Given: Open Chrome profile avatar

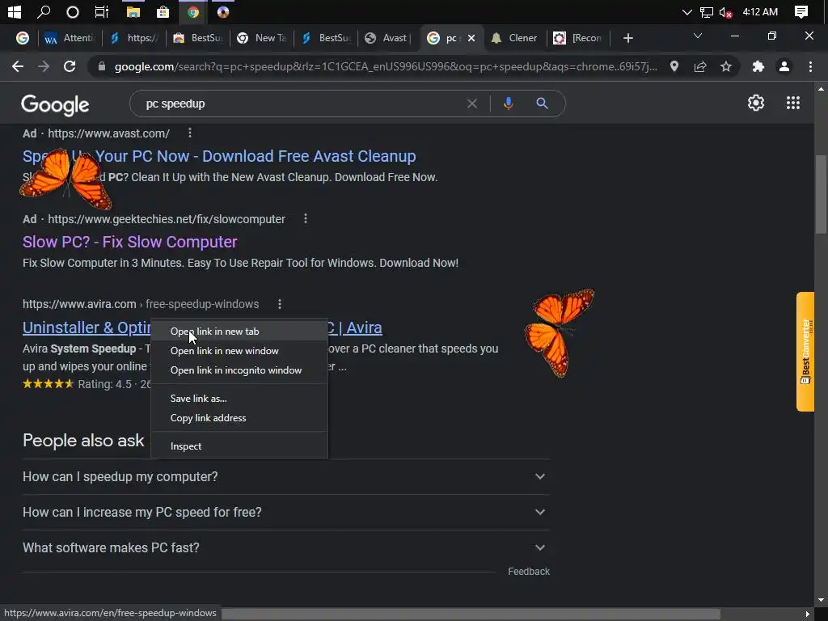Looking at the screenshot, I should coord(784,66).
